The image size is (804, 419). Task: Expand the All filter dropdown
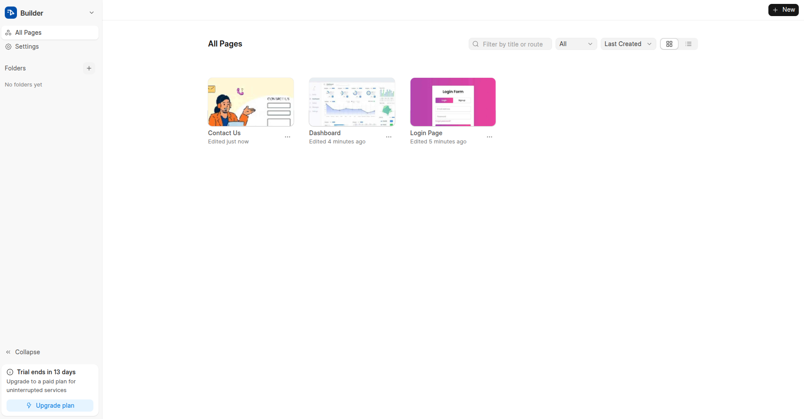576,44
